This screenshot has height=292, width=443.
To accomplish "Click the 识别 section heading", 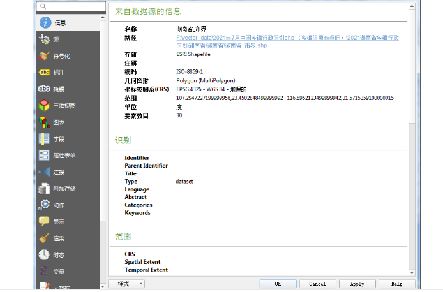I will click(x=123, y=140).
